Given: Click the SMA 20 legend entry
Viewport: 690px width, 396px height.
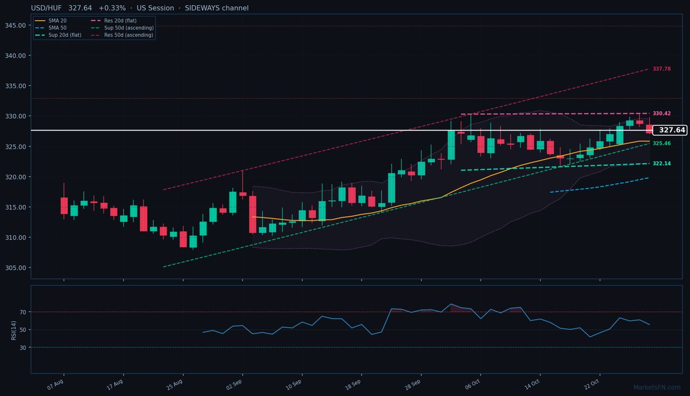Looking at the screenshot, I should (51, 21).
